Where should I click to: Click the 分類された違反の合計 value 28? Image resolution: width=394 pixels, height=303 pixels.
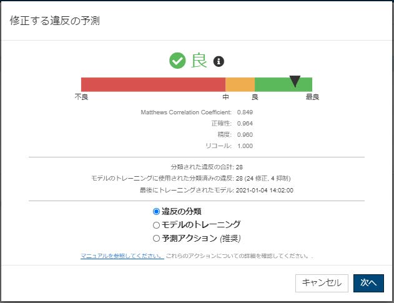239,167
